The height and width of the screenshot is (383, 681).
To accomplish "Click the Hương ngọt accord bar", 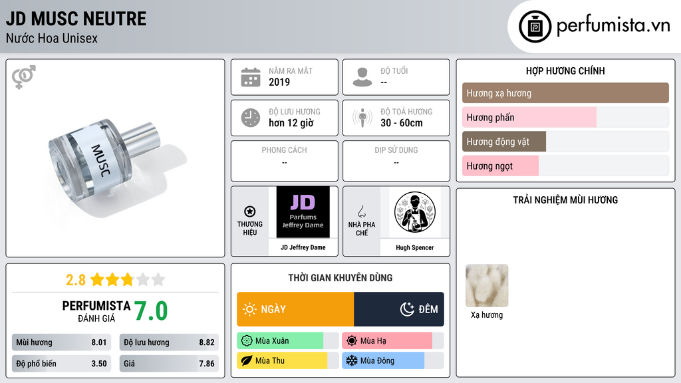I will 565,166.
